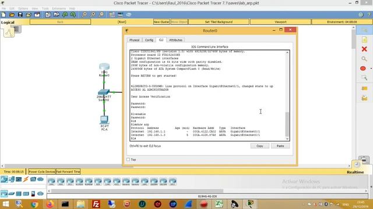
Task: Click the CLI terminal scroll up arrow
Action: 287,52
